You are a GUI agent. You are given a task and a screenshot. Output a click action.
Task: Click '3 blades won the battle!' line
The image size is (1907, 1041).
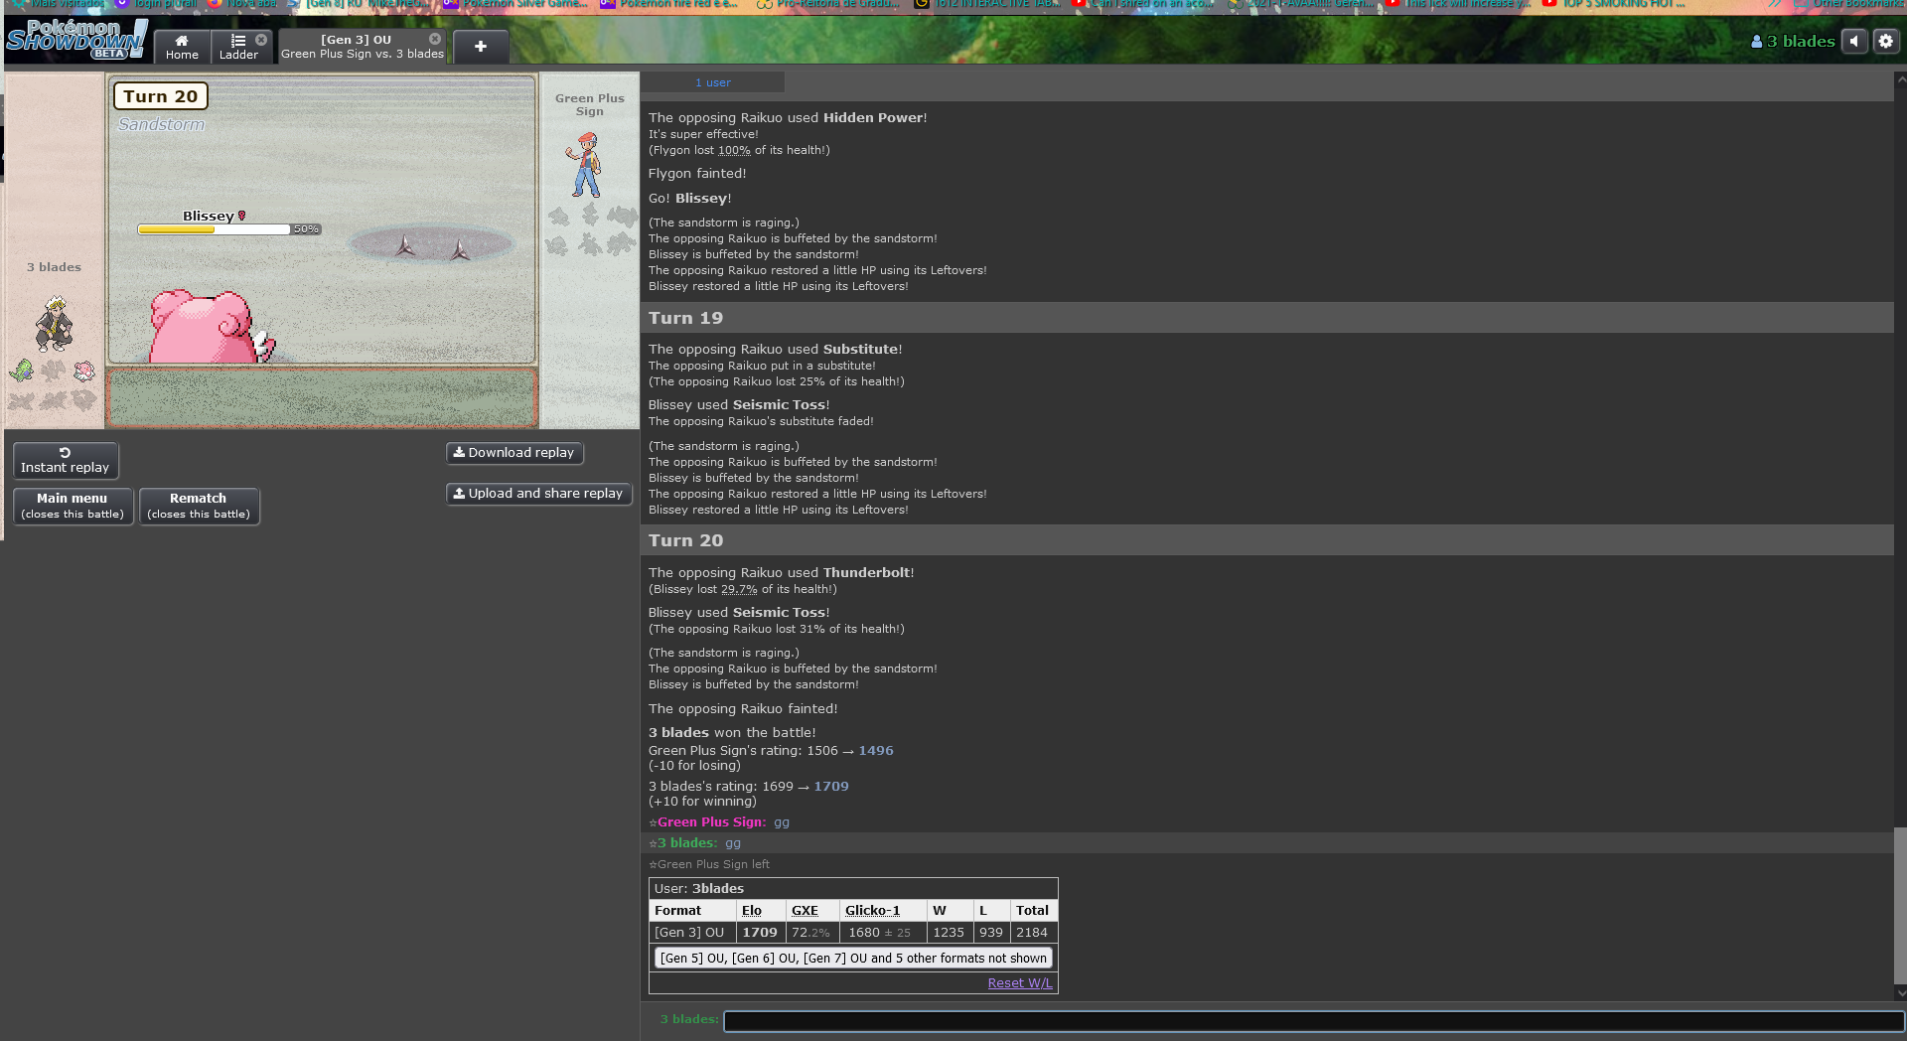point(732,733)
